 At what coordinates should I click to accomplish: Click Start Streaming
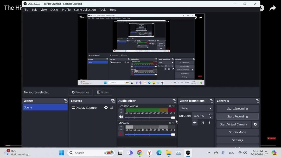238,108
